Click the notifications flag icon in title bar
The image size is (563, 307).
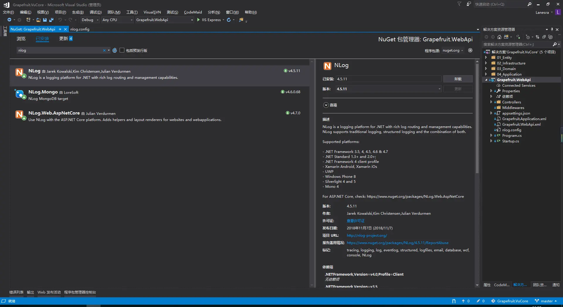pyautogui.click(x=459, y=4)
